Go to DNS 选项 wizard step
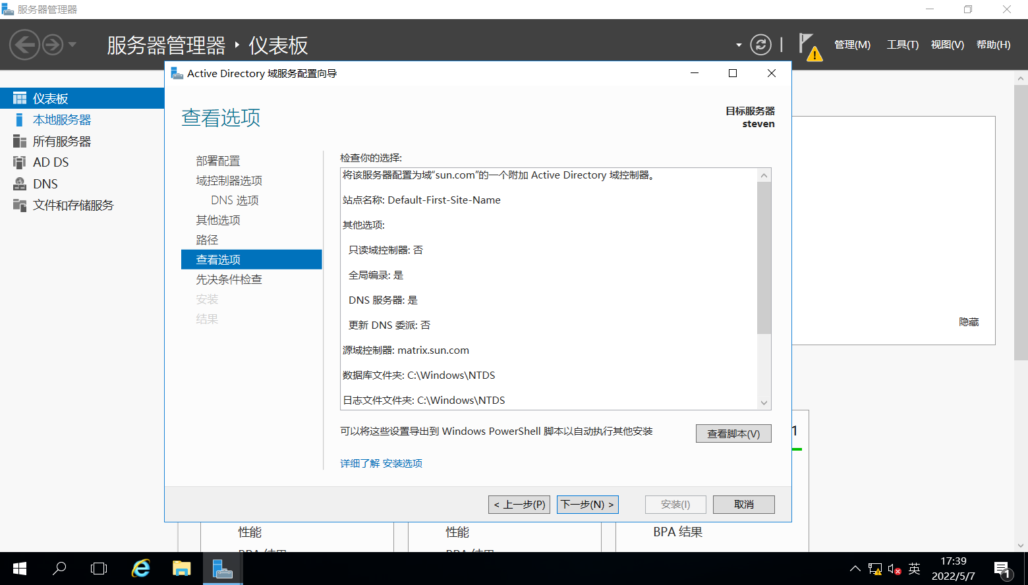The width and height of the screenshot is (1028, 585). [235, 200]
